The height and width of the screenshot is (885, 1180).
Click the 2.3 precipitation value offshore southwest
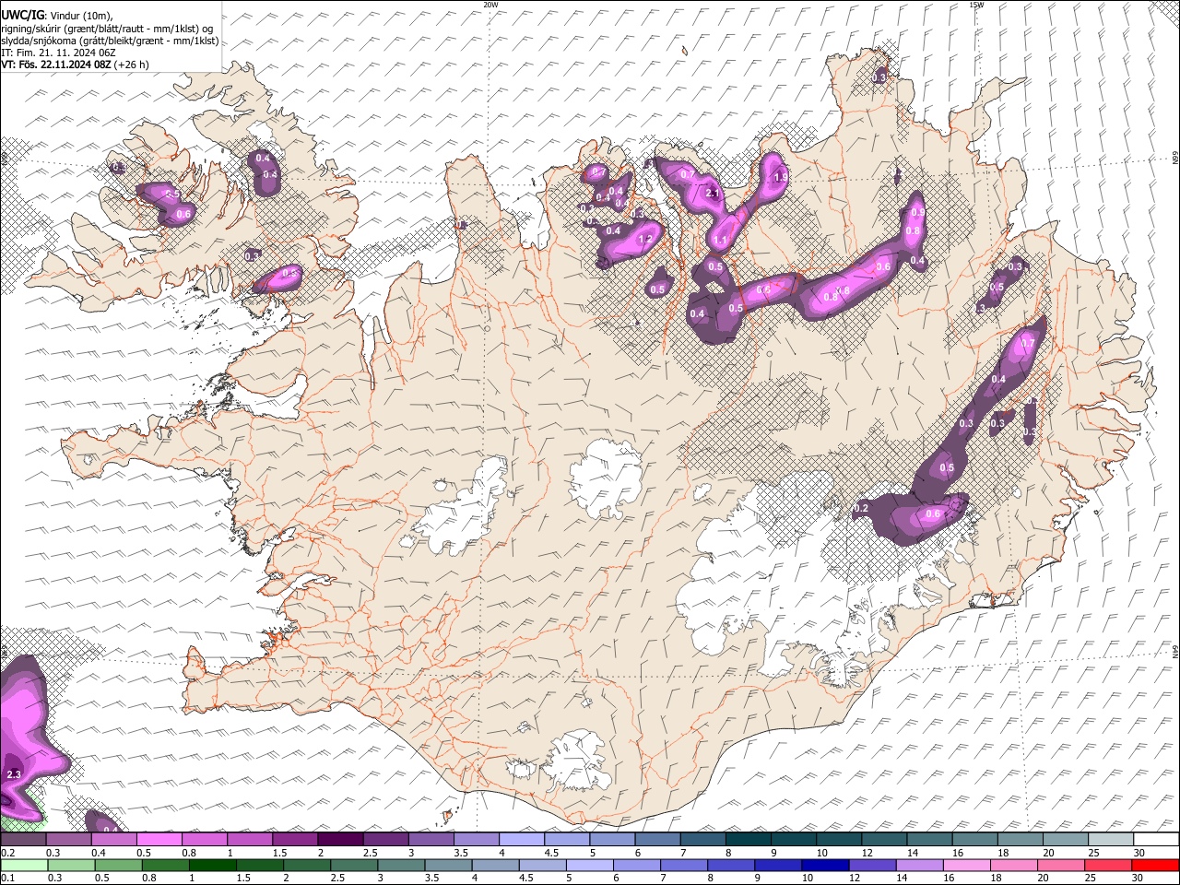click(x=14, y=775)
